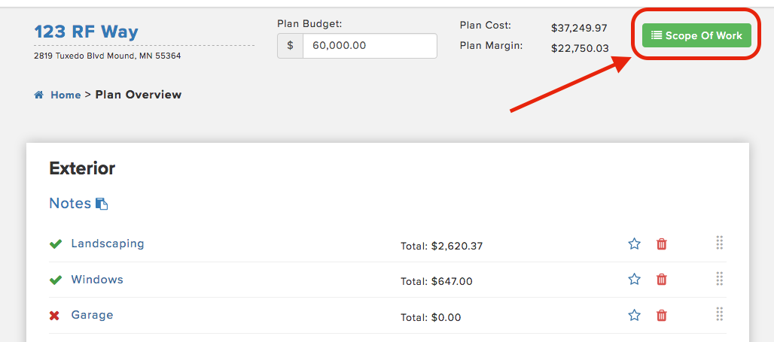Open the Exterior Notes link
The width and height of the screenshot is (774, 342).
[70, 203]
